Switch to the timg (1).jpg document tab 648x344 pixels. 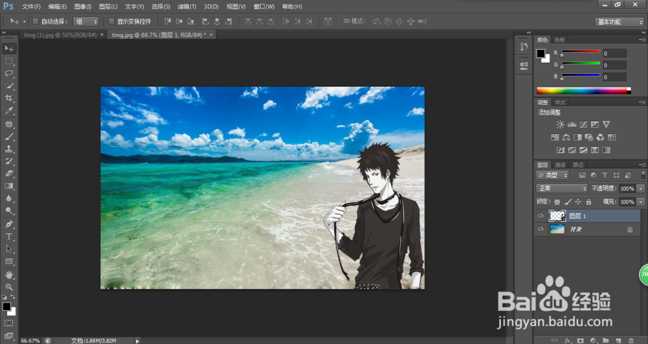coord(60,35)
